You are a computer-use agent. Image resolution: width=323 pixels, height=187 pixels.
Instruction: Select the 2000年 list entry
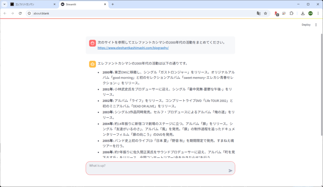(x=168, y=77)
